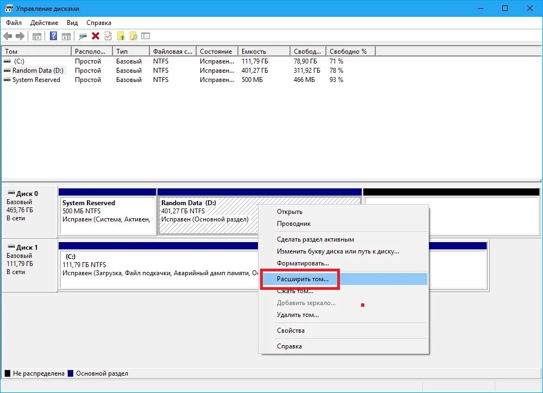
Task: Click the 93 % free cell
Action: (x=336, y=80)
